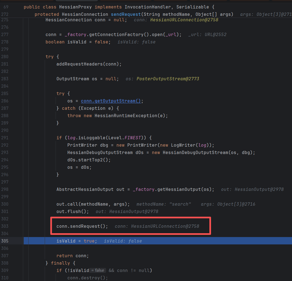Image resolution: width=292 pixels, height=281 pixels.
Task: Place cursor on conn.sendRequest() call
Action: coord(82,226)
